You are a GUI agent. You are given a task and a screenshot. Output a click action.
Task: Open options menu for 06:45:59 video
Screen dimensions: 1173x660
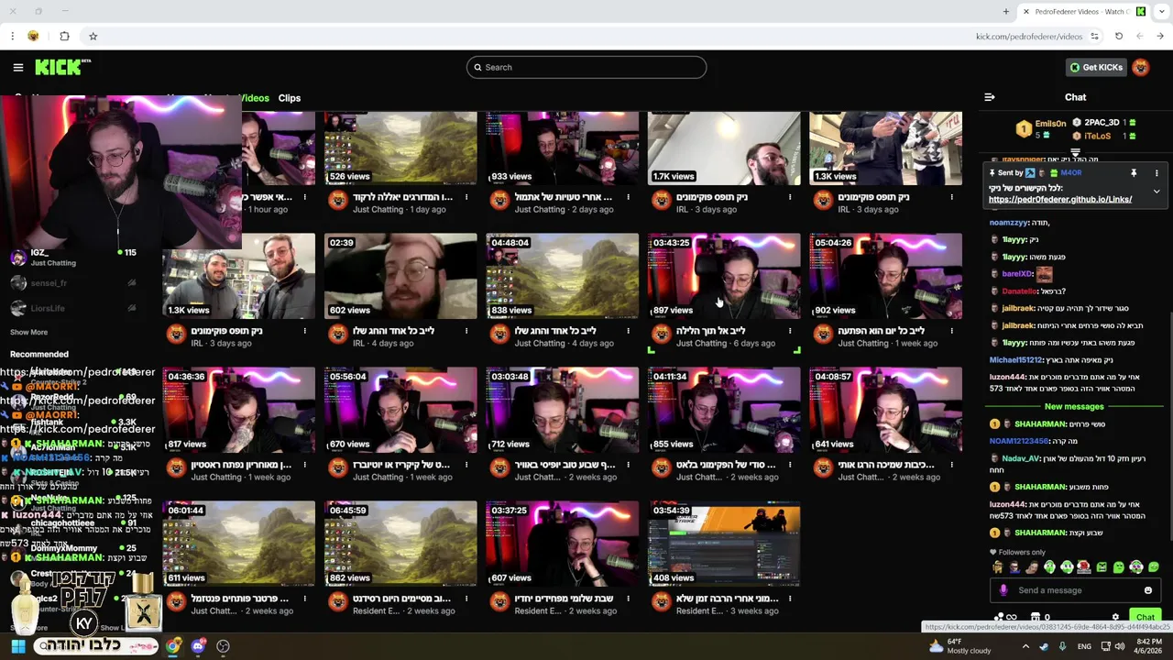[x=466, y=599]
